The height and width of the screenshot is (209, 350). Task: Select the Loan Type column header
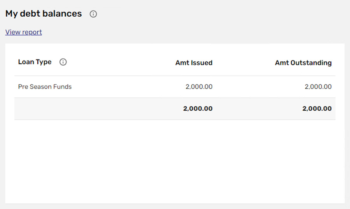pyautogui.click(x=35, y=62)
